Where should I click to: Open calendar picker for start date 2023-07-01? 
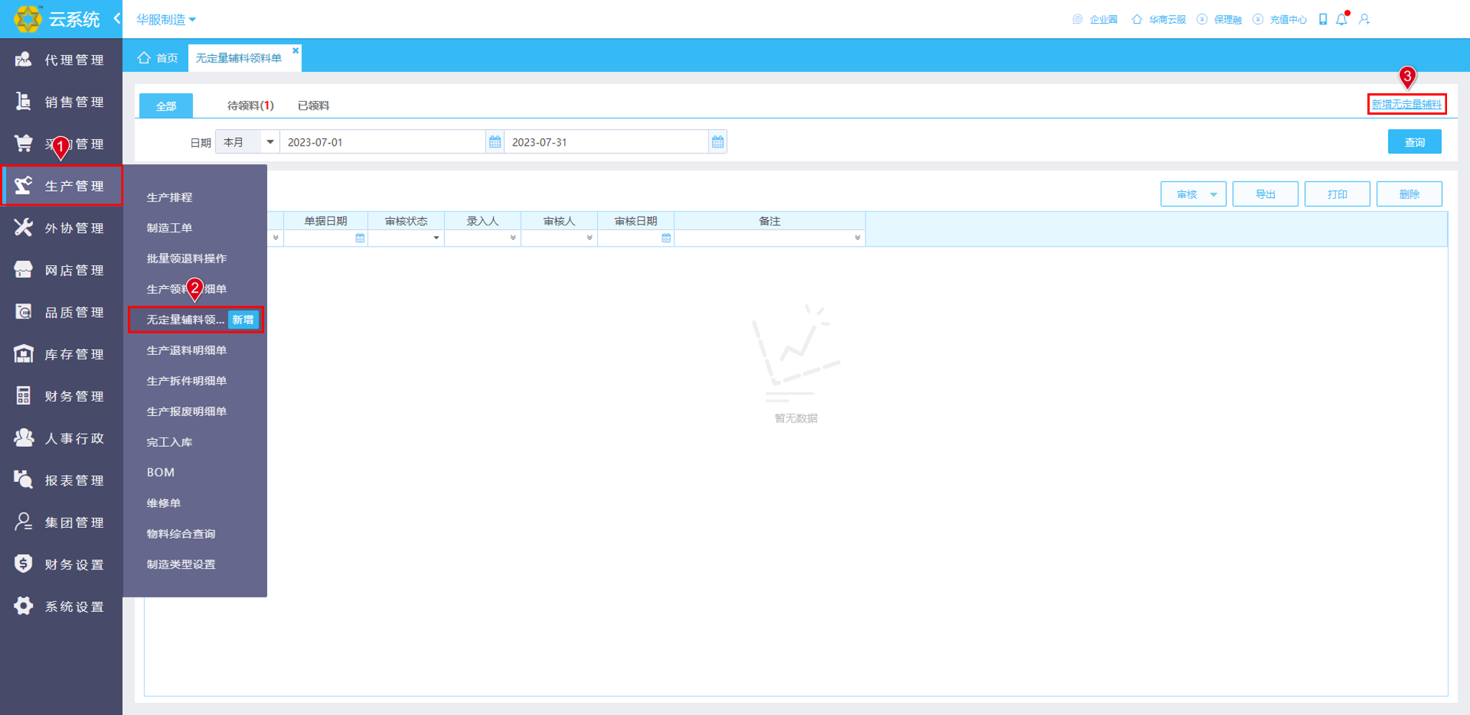495,142
